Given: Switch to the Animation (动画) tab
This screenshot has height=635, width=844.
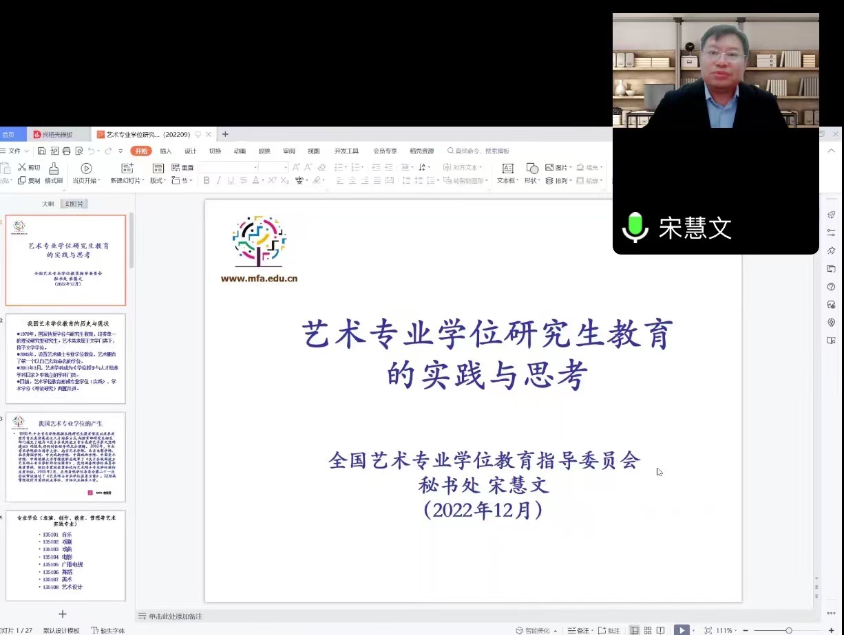Looking at the screenshot, I should [240, 151].
